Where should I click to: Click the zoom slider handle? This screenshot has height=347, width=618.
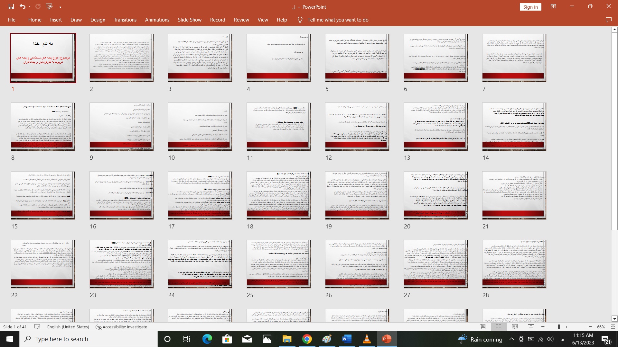[559, 327]
